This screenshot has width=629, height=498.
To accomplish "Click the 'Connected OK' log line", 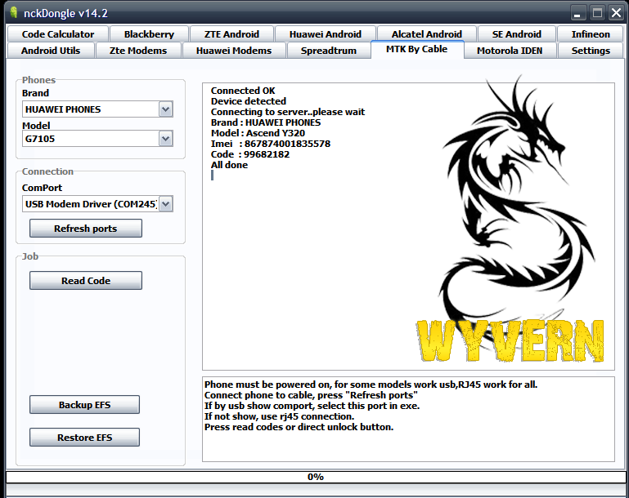I will pyautogui.click(x=243, y=91).
